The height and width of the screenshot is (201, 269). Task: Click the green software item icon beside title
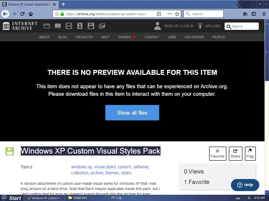10,151
